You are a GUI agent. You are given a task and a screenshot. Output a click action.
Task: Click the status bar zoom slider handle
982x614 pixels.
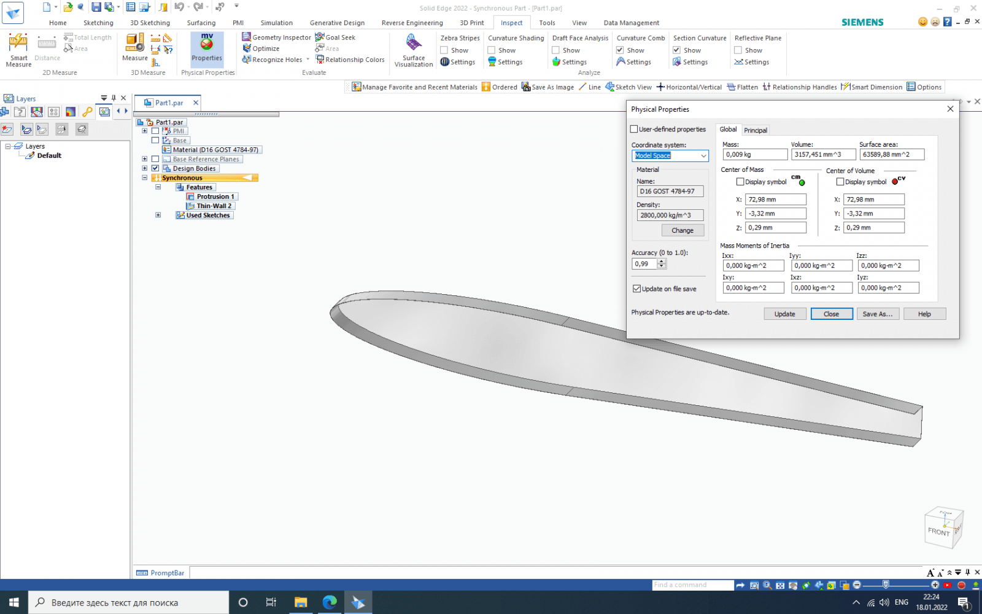886,585
